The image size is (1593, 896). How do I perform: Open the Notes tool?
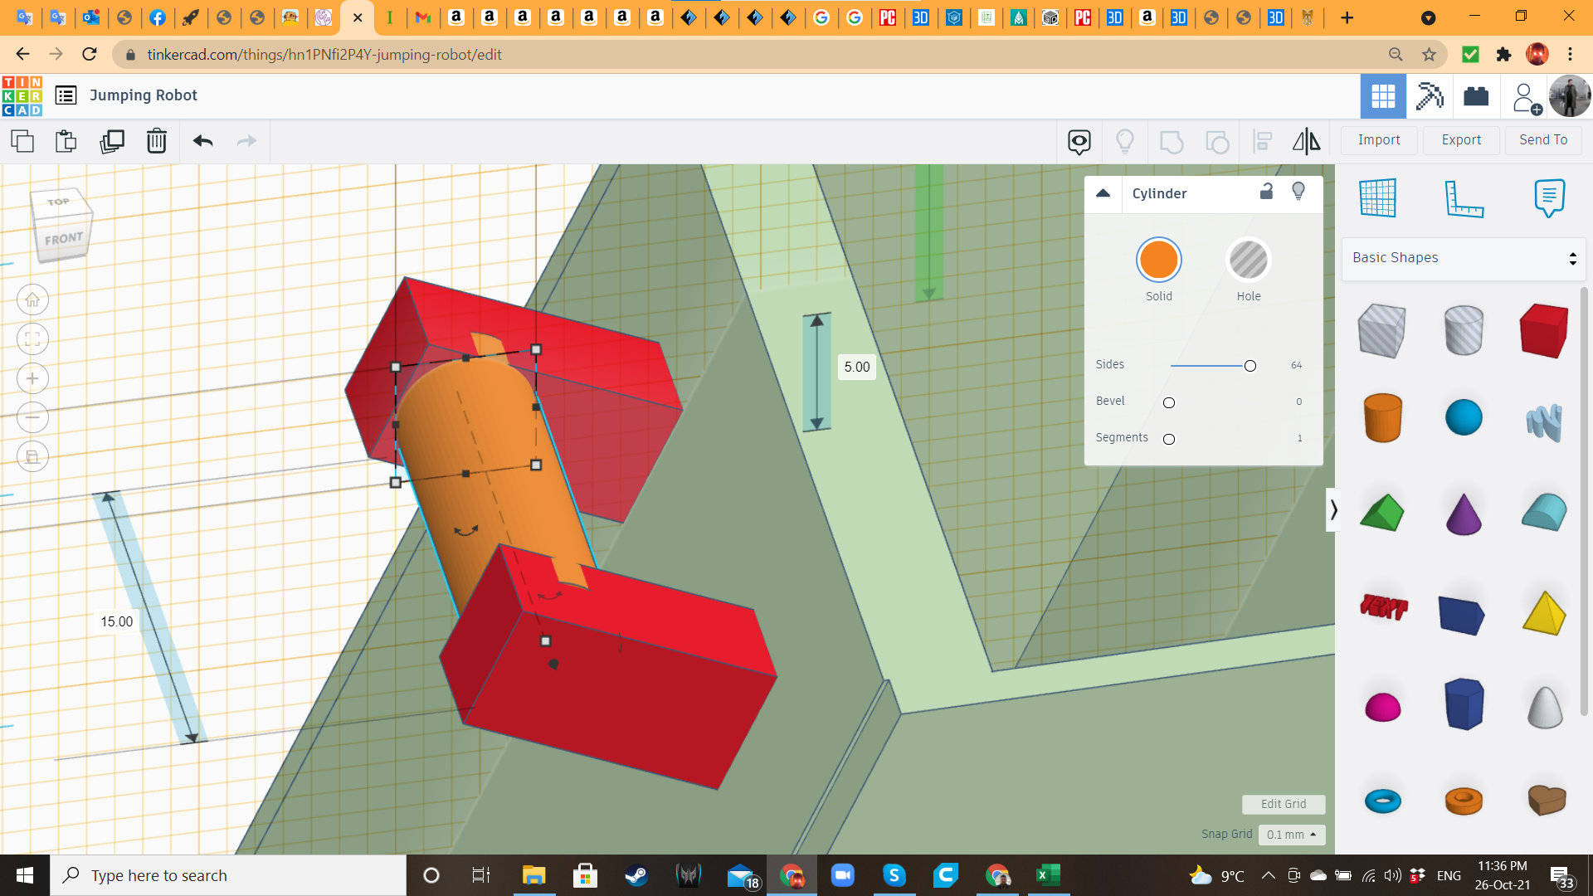click(1549, 198)
